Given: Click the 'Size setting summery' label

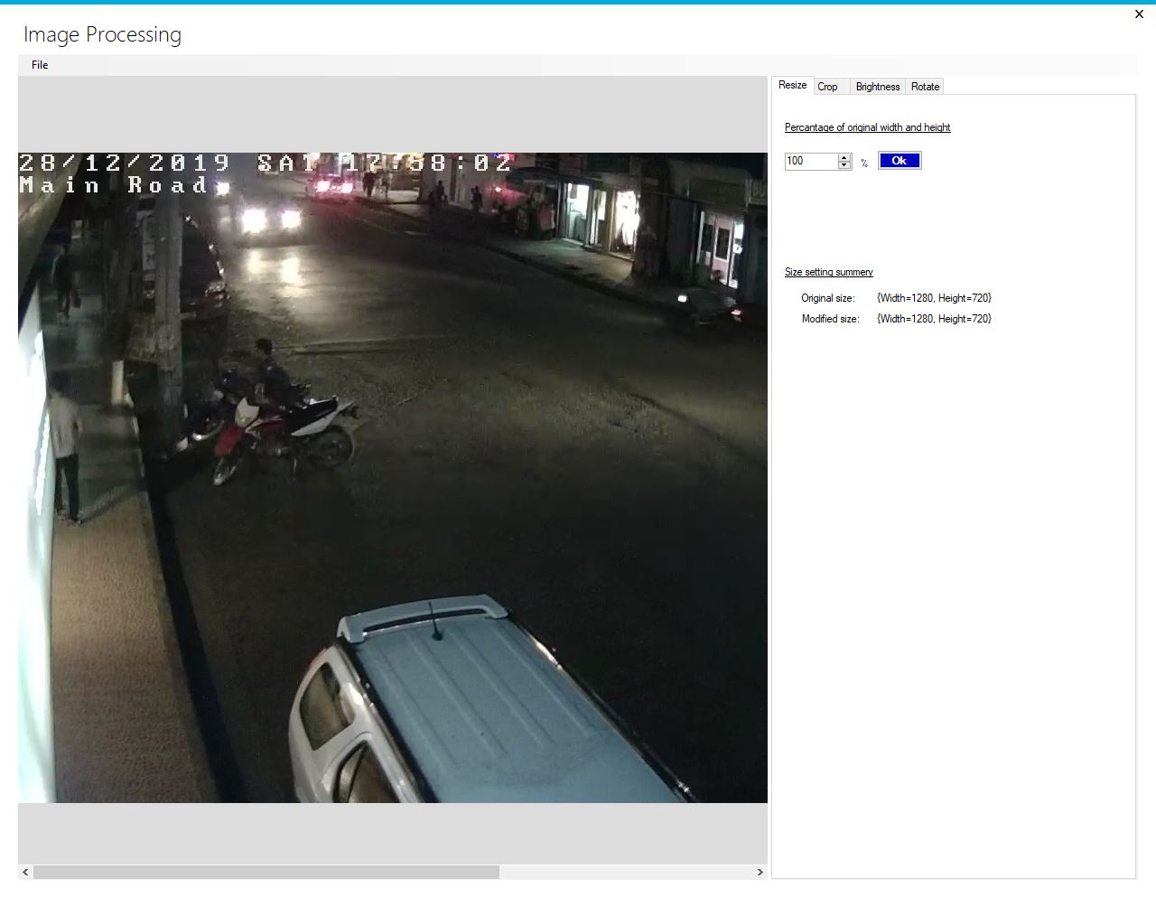Looking at the screenshot, I should [x=828, y=272].
